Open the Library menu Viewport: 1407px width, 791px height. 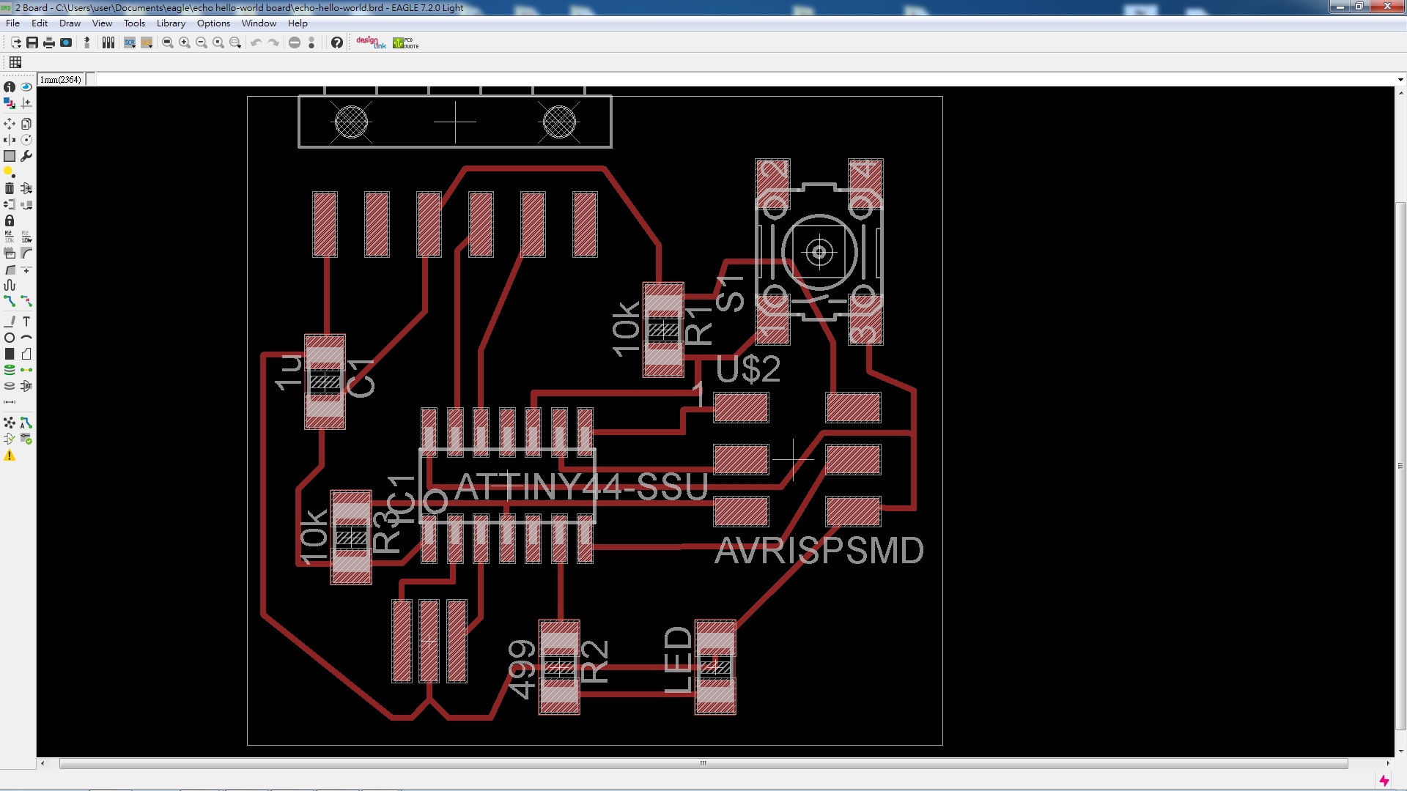(x=171, y=23)
